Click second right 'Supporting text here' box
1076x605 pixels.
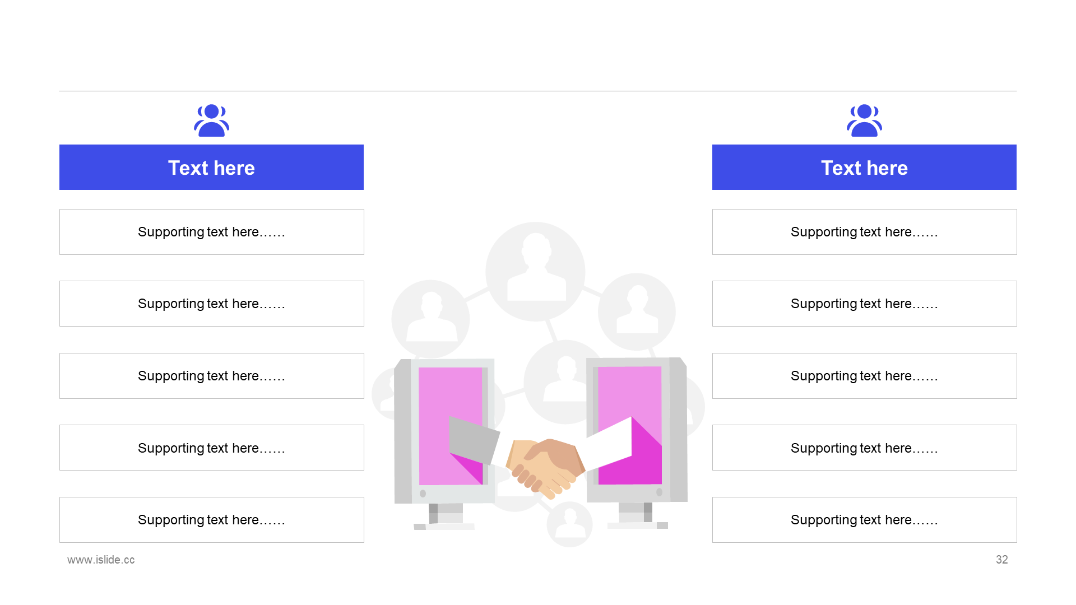coord(865,304)
